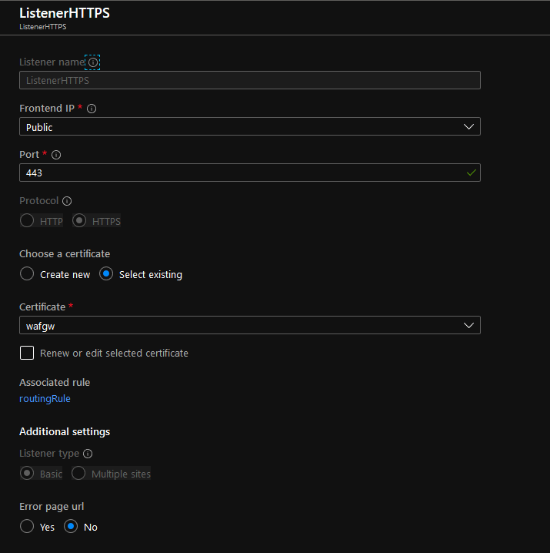The image size is (550, 553).
Task: Click the info icon beside Listener name
Action: pyautogui.click(x=93, y=62)
